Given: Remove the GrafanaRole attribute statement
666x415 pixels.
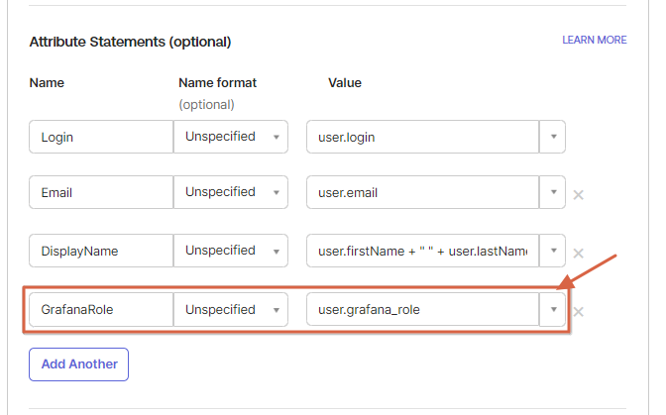Looking at the screenshot, I should [x=578, y=312].
